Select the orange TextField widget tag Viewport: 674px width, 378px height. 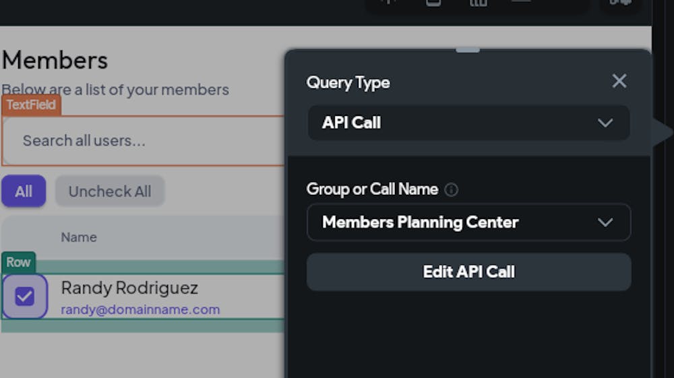point(31,105)
